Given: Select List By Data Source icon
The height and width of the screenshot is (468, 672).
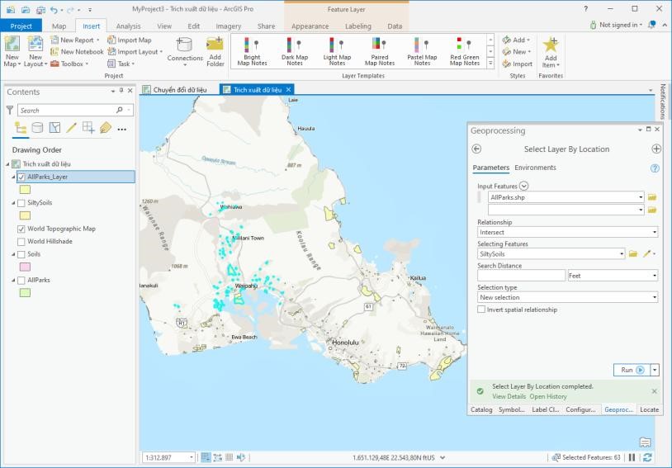Looking at the screenshot, I should (37, 128).
